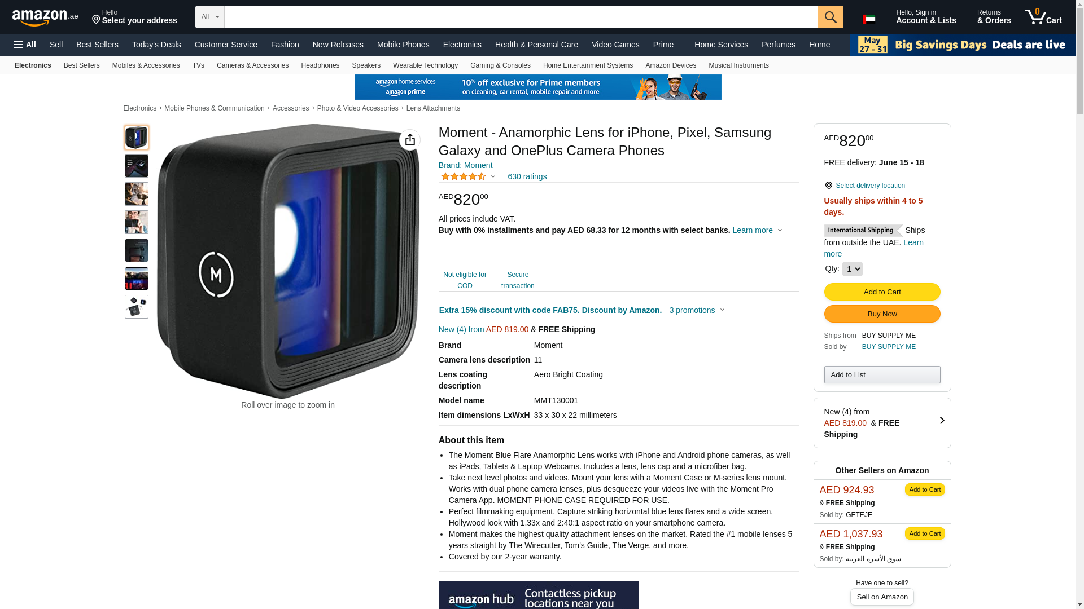This screenshot has width=1084, height=609.
Task: Click the Buy Now button
Action: pos(882,314)
